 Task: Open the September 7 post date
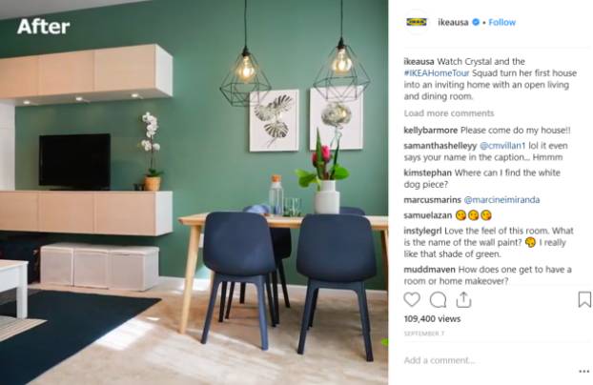click(x=424, y=334)
